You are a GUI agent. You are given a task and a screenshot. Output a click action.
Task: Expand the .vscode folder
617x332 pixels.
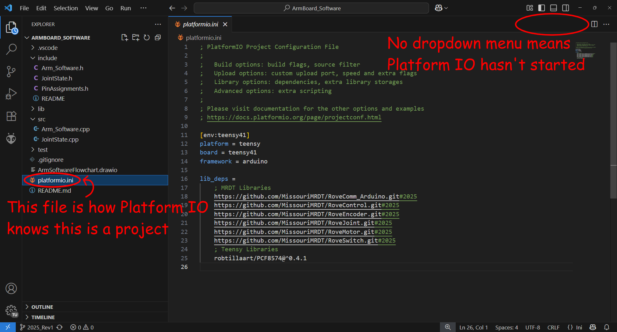[x=48, y=48]
